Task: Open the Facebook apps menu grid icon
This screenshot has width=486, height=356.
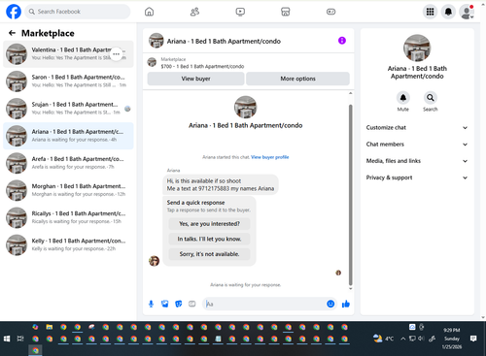Action: tap(430, 12)
